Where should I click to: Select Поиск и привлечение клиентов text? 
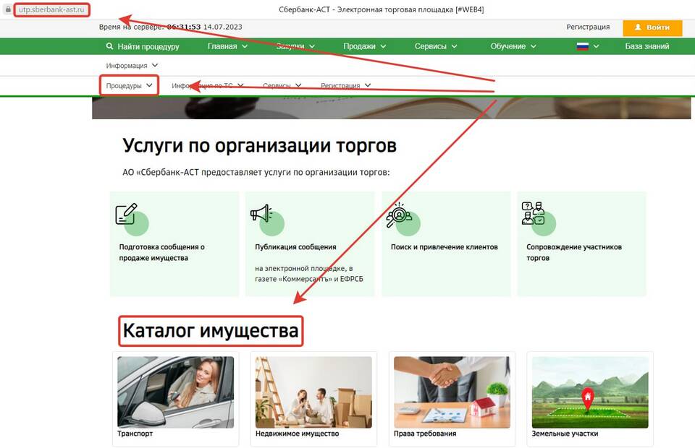click(444, 247)
